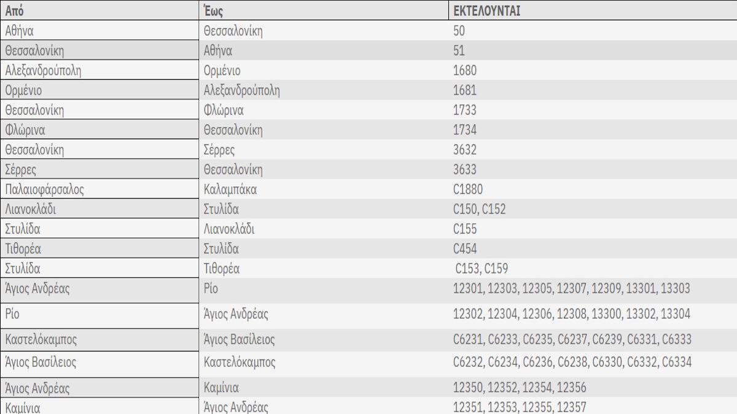The width and height of the screenshot is (737, 414).
Task: Click the 'Καλαμπάκα' destination cell
Action: (230, 190)
